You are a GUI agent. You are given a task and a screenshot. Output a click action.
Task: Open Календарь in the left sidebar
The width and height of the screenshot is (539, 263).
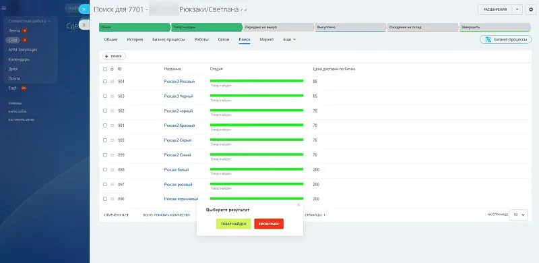click(19, 59)
